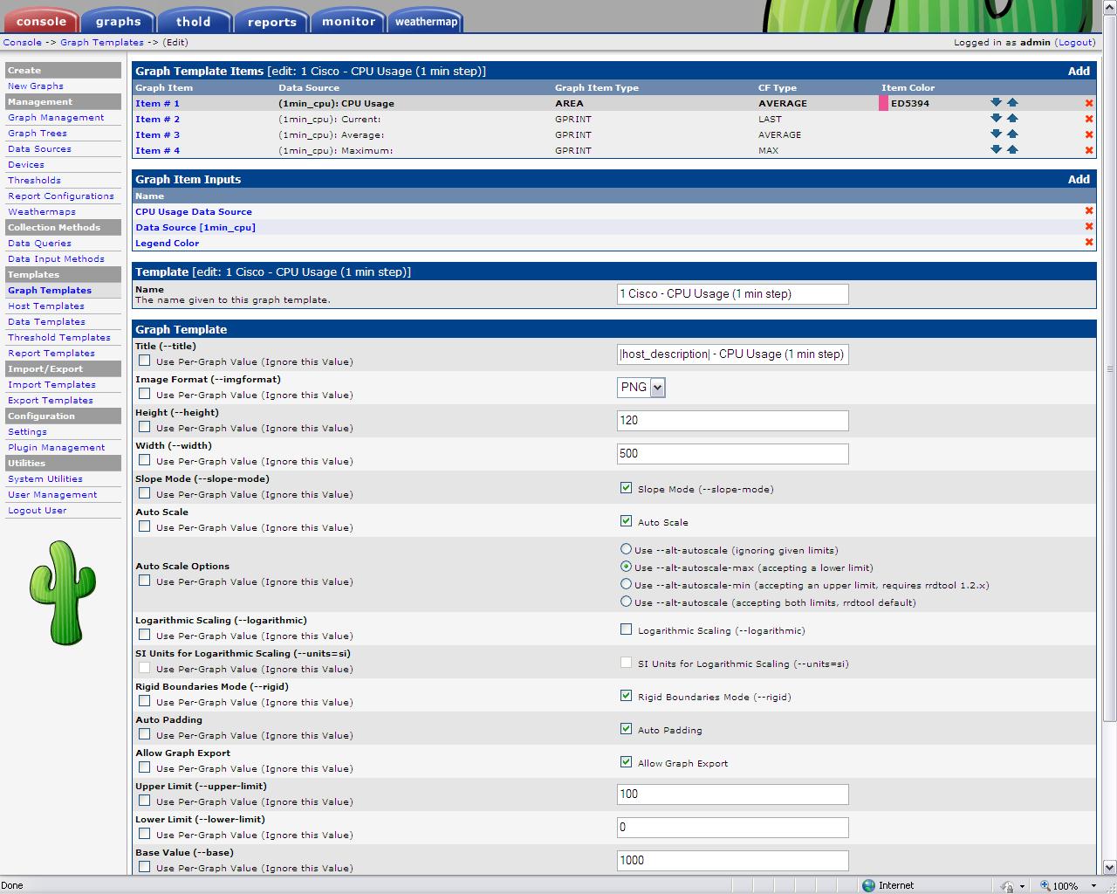The height and width of the screenshot is (894, 1117).
Task: Select --alt-autoscale-min upper limit radio
Action: [626, 584]
